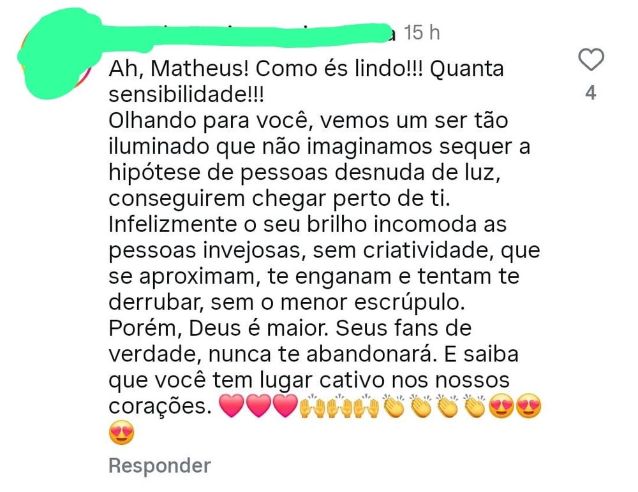Click the word Infelizmente starting a line
This screenshot has width=638, height=492.
coord(173,224)
